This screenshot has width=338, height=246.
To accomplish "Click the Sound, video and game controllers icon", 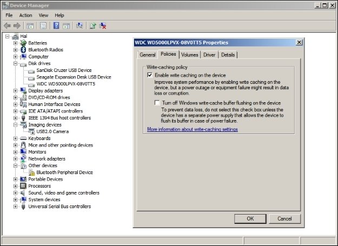I will click(x=23, y=193).
